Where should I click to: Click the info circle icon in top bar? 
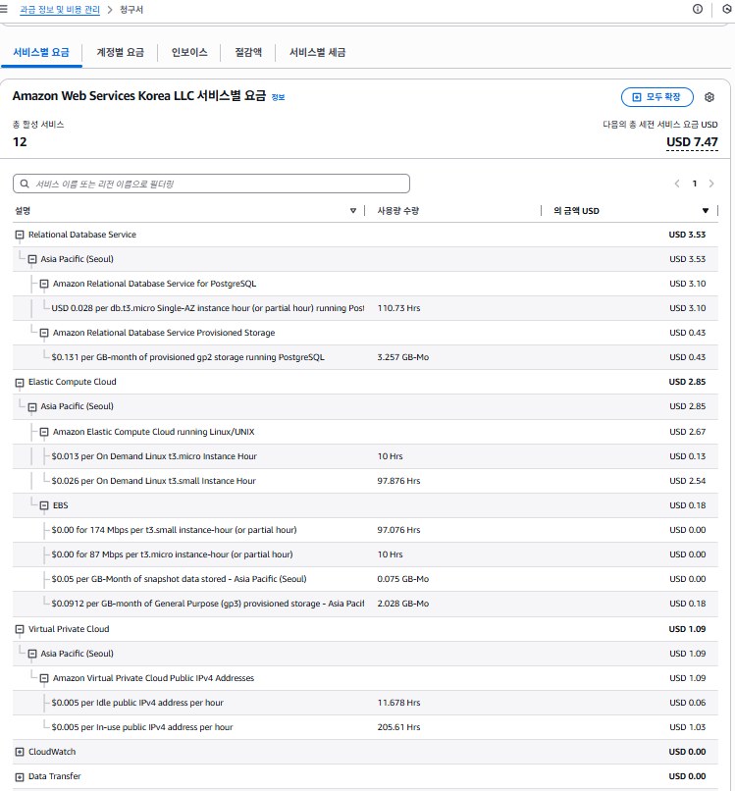(698, 9)
